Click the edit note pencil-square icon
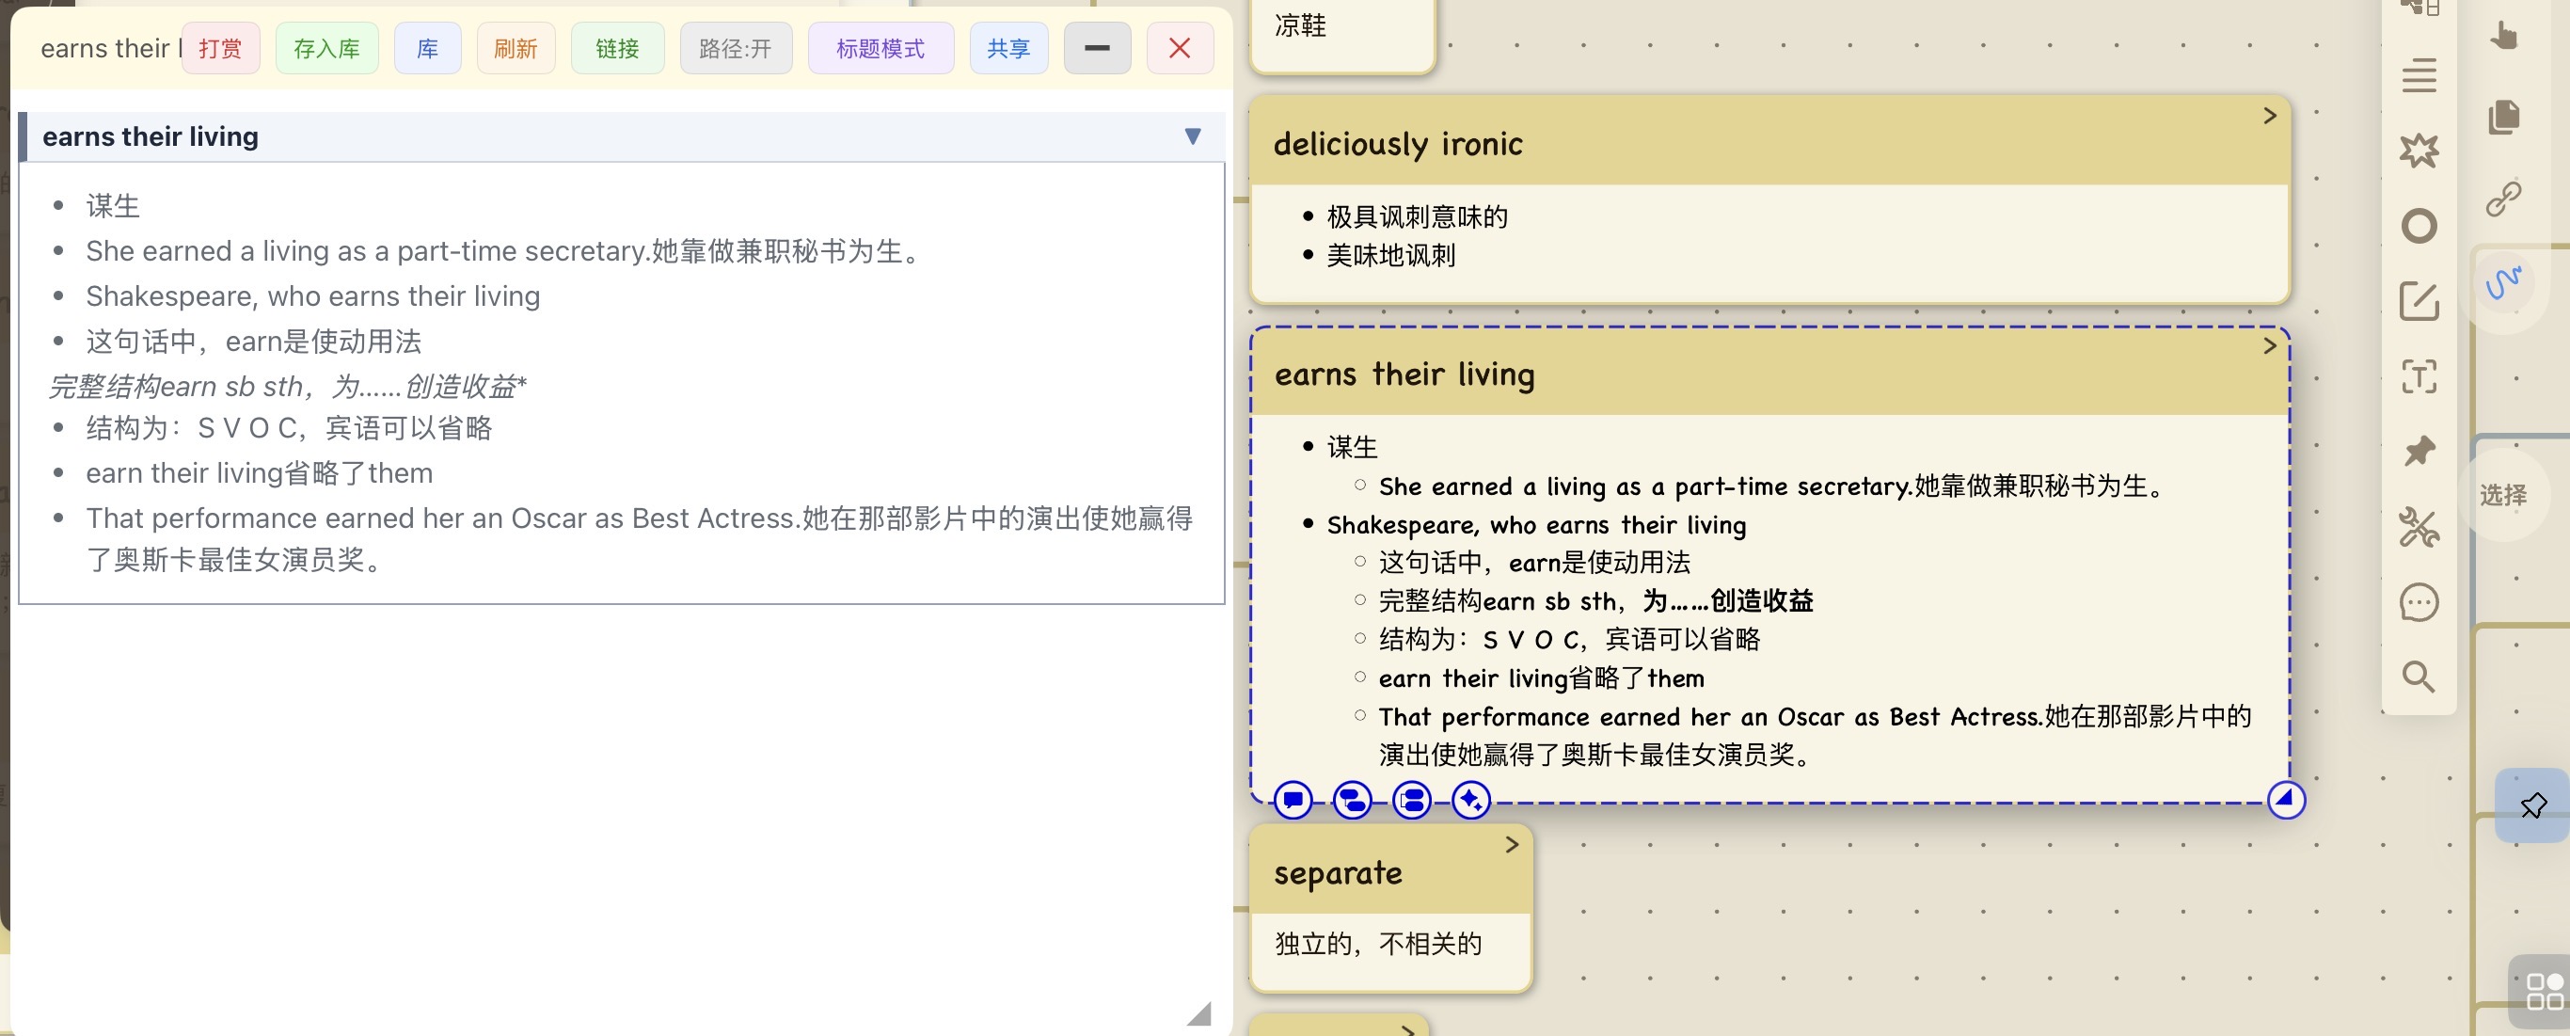 2418,301
